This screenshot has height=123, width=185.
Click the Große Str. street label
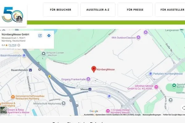click(169, 48)
